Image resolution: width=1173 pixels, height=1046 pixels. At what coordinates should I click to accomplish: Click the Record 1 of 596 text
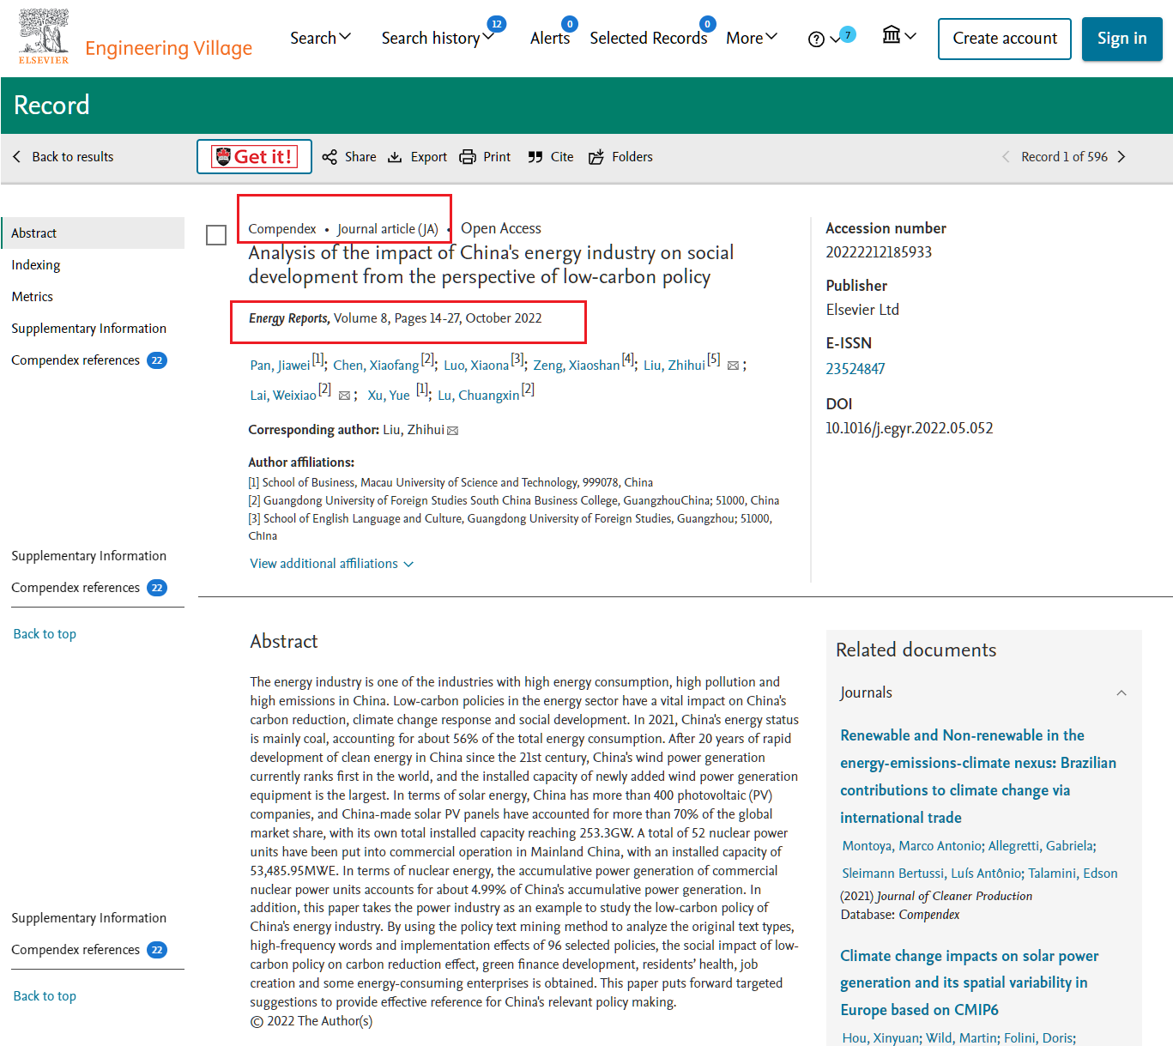(1064, 157)
